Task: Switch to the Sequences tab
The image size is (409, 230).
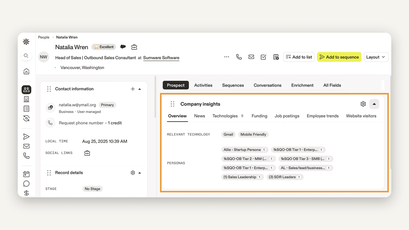Action: [x=233, y=85]
